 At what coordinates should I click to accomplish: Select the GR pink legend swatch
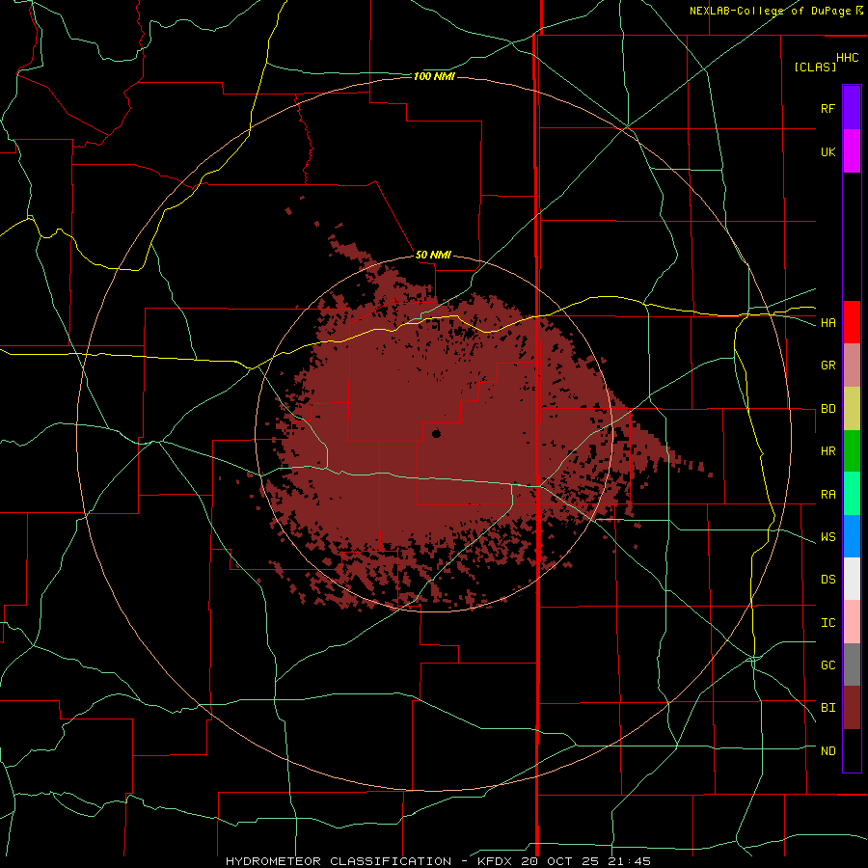852,366
